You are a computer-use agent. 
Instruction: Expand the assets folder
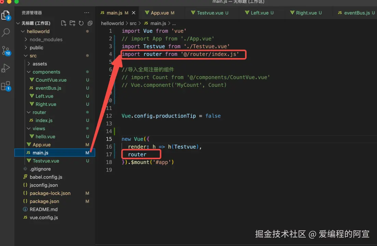pyautogui.click(x=29, y=64)
